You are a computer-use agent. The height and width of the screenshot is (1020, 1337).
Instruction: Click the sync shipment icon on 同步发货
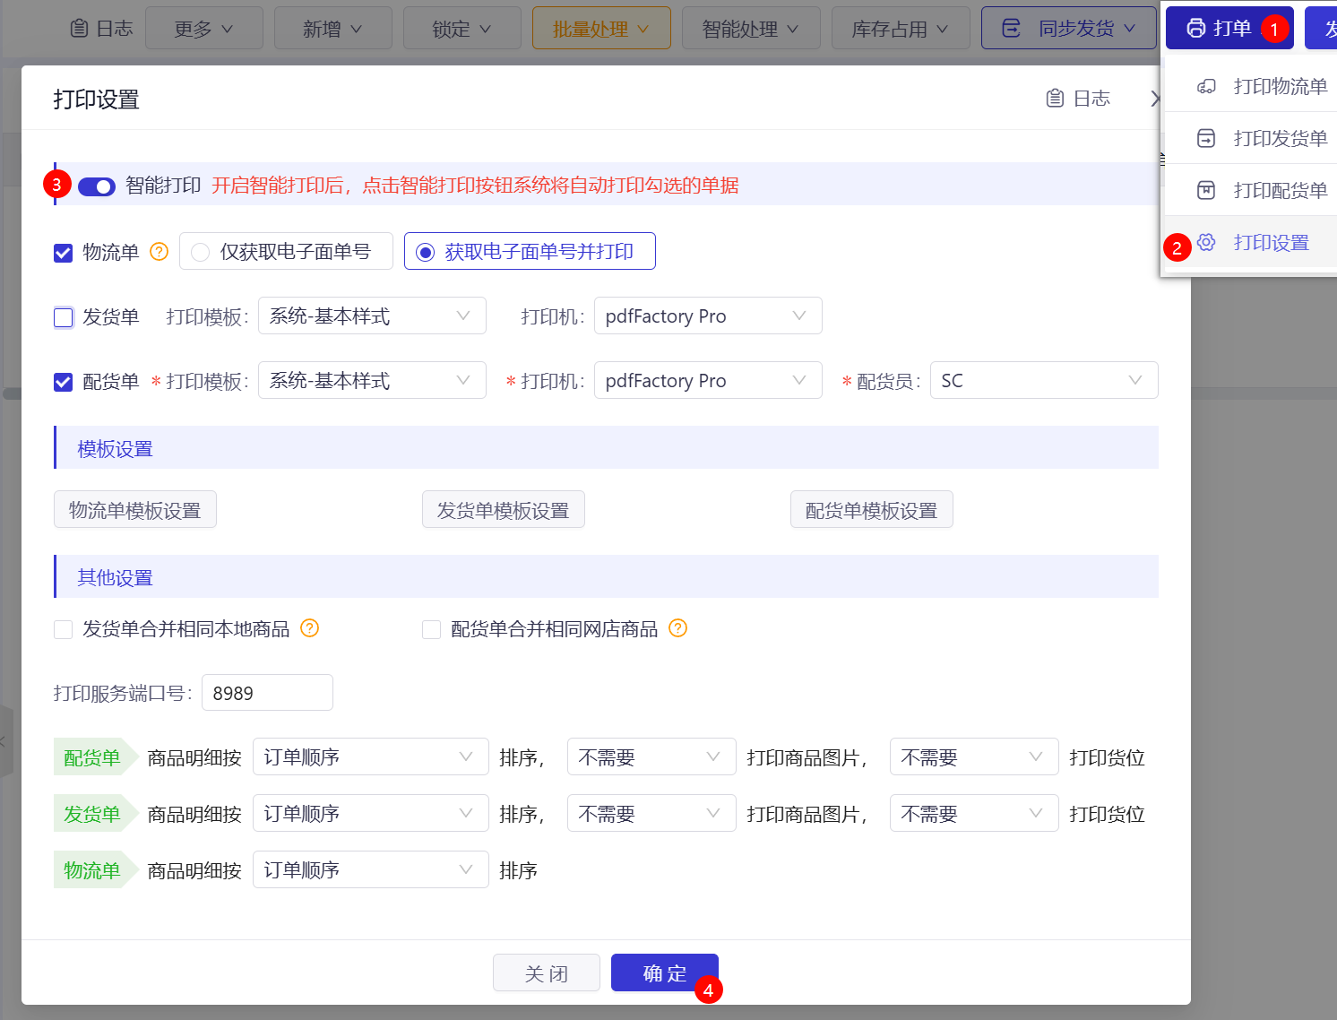pyautogui.click(x=1011, y=29)
